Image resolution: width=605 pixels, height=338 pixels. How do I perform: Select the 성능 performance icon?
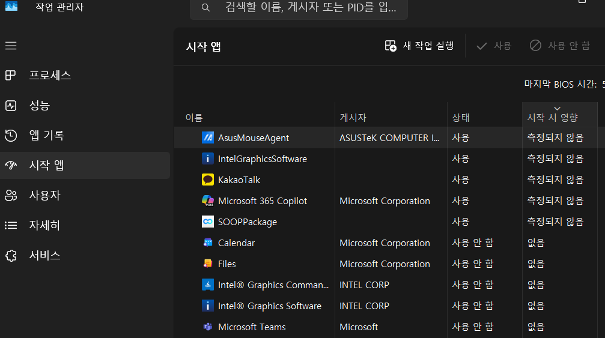point(11,105)
